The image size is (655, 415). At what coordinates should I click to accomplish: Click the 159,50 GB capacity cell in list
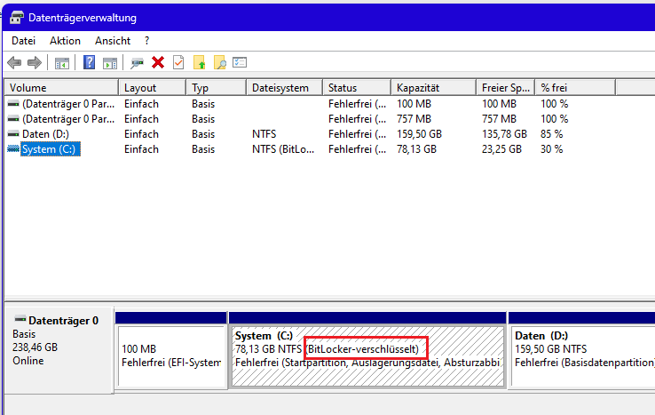click(419, 134)
